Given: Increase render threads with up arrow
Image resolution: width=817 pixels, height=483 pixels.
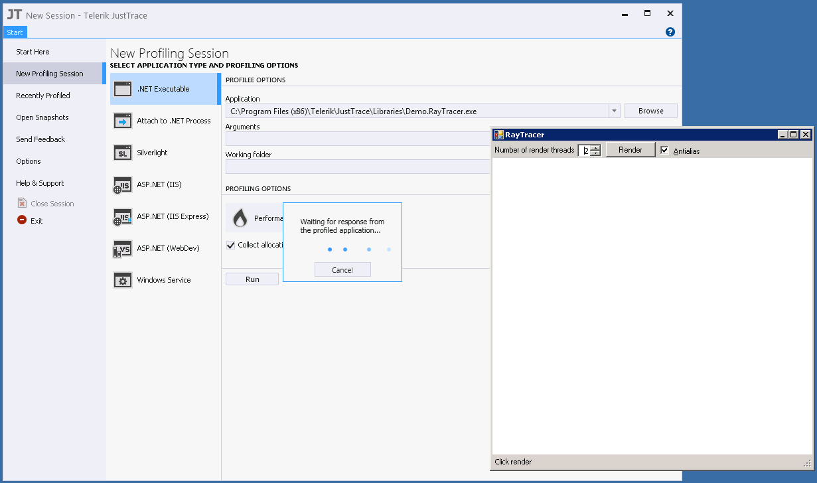Looking at the screenshot, I should pos(595,147).
